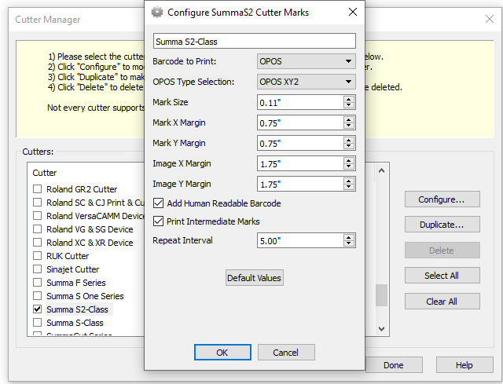The image size is (503, 384).
Task: Select the Summa S2-Class row text
Action: (x=77, y=309)
